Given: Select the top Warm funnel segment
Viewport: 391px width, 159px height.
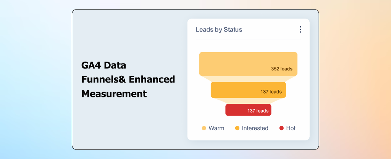Looking at the screenshot, I should click(248, 64).
